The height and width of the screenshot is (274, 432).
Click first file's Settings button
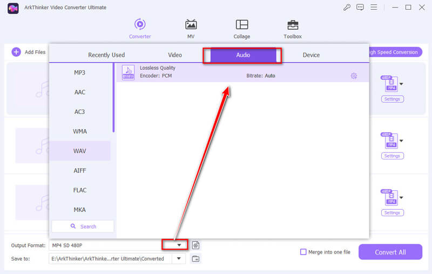pos(393,99)
